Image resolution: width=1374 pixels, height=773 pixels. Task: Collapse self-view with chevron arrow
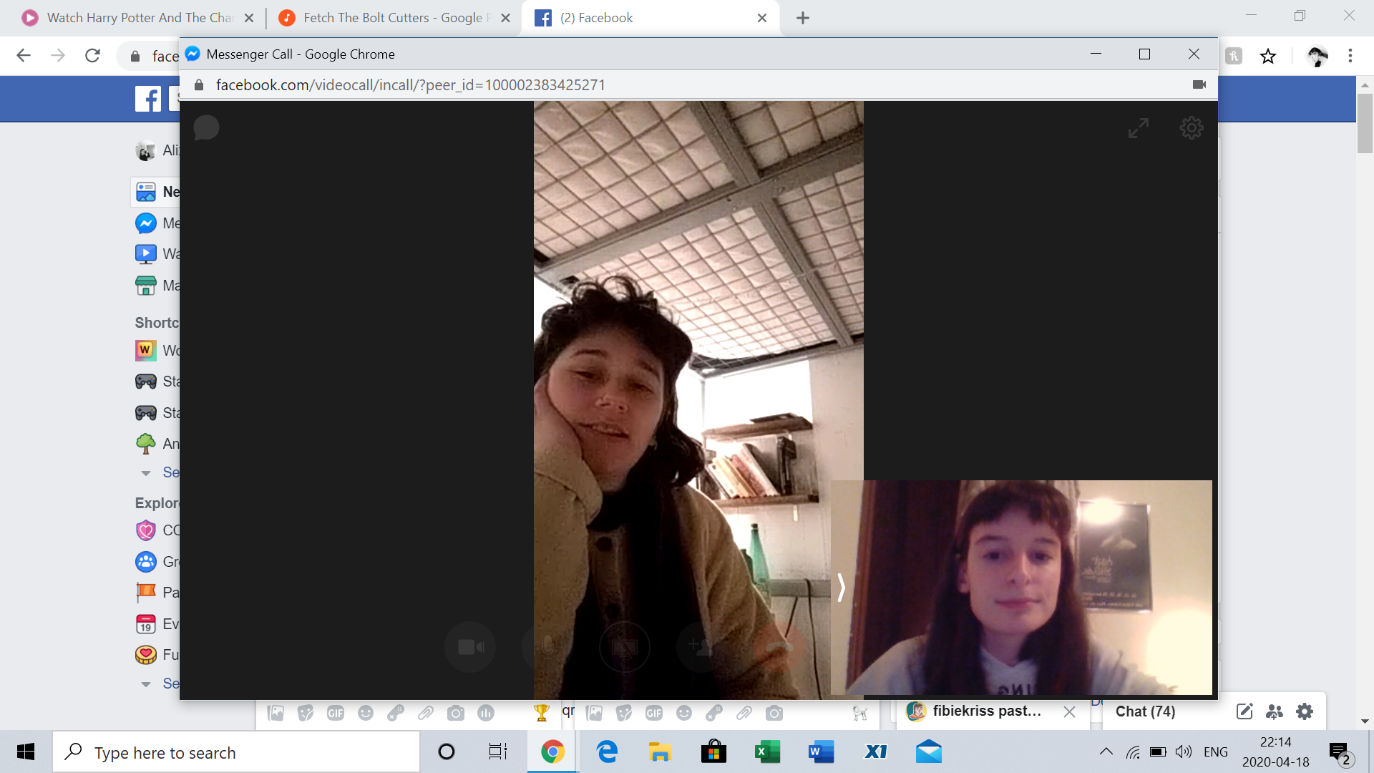pos(842,588)
